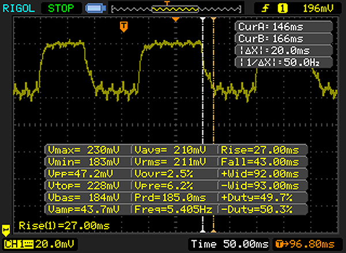Screen dimensions: 346x253
Task: Click the waveform memory overview bar
Action: click(x=176, y=9)
